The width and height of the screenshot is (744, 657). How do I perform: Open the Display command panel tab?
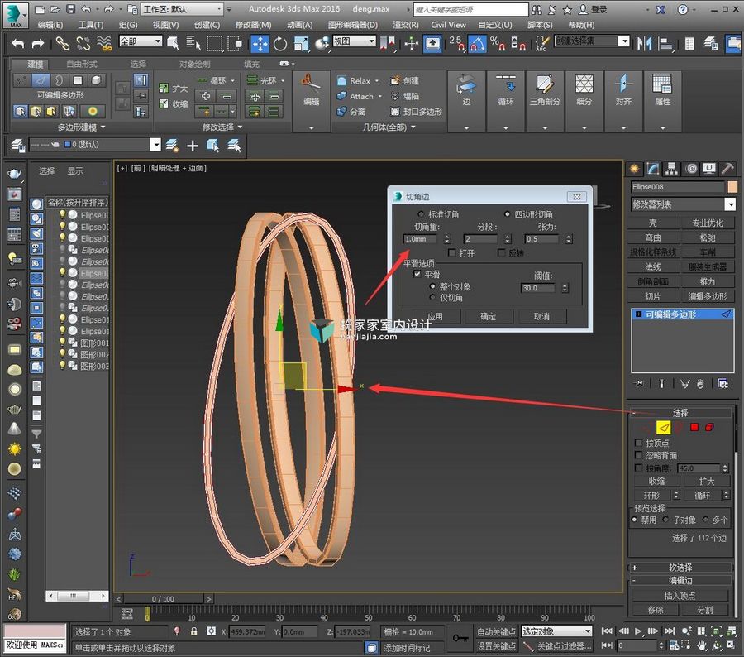pos(709,169)
